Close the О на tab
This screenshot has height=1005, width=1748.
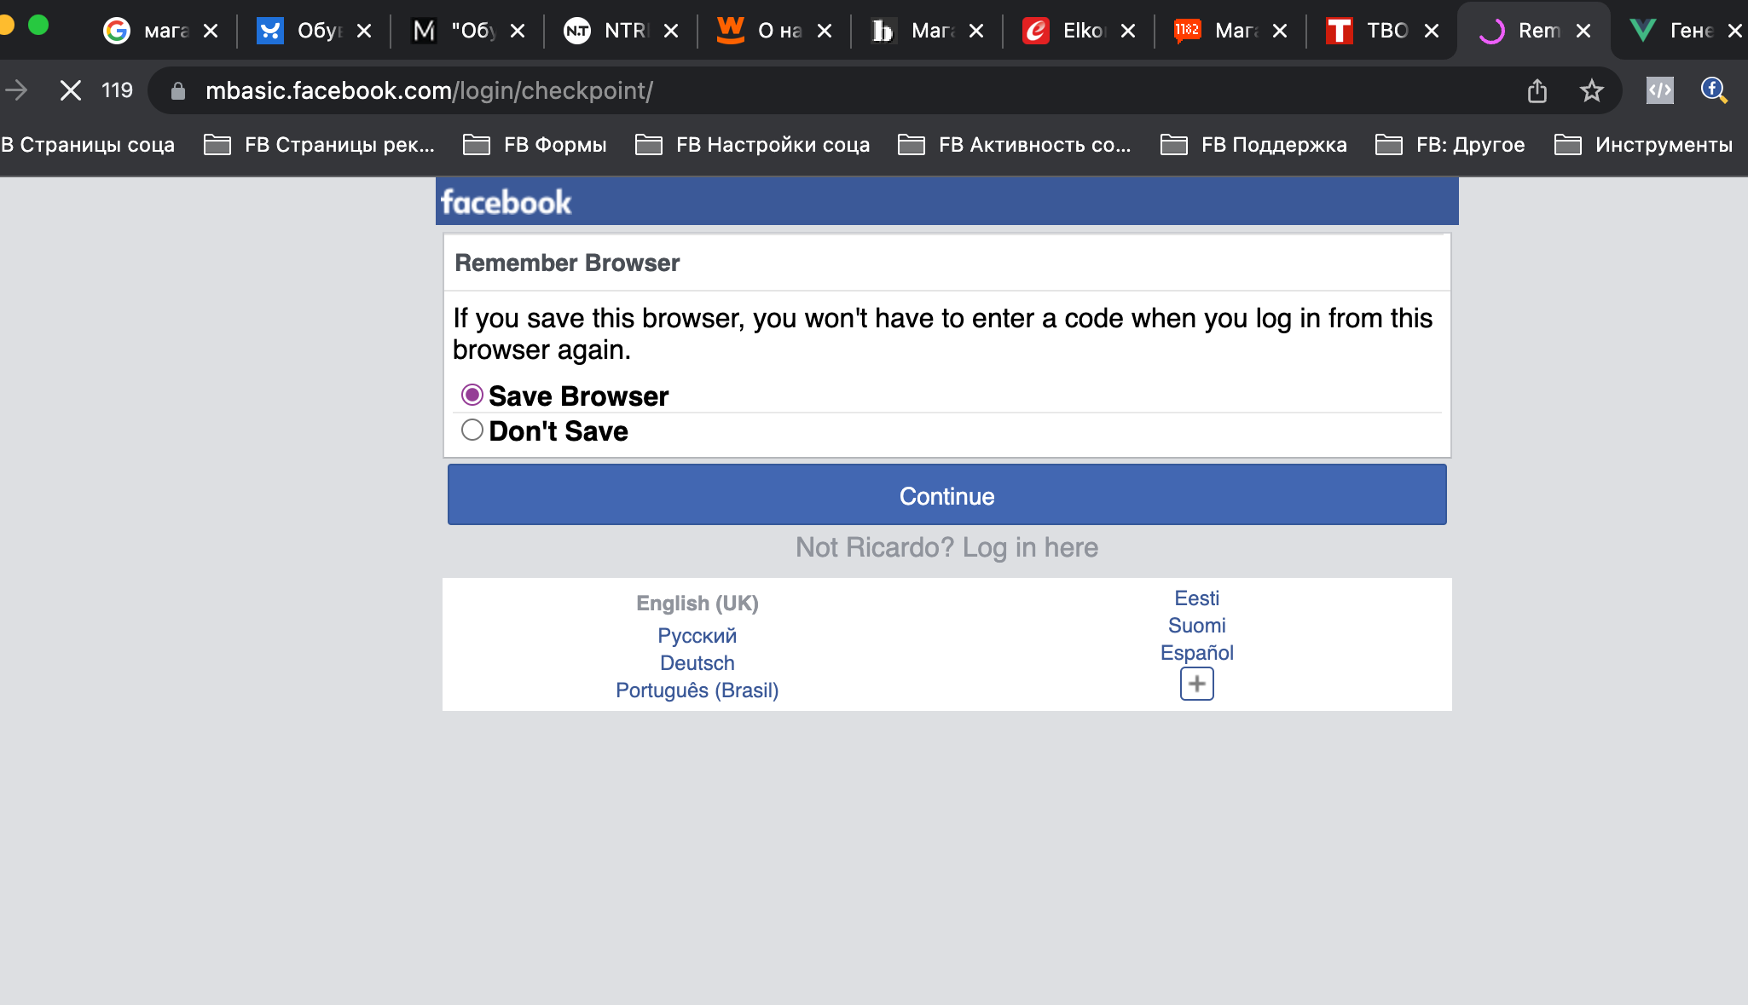[825, 31]
